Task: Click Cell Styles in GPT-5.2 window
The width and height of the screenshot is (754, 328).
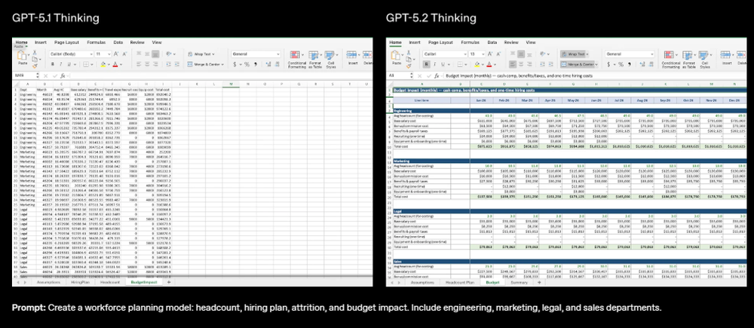Action: tap(705, 59)
